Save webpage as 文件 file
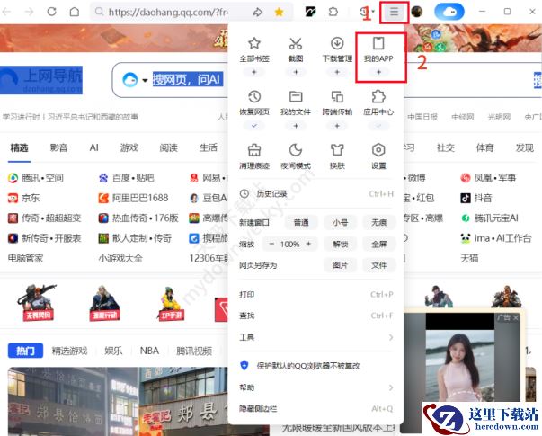The width and height of the screenshot is (542, 436). 378,265
